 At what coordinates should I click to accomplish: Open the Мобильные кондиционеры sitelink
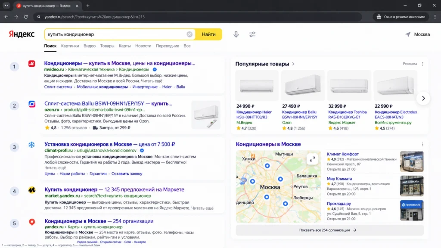tap(102, 87)
